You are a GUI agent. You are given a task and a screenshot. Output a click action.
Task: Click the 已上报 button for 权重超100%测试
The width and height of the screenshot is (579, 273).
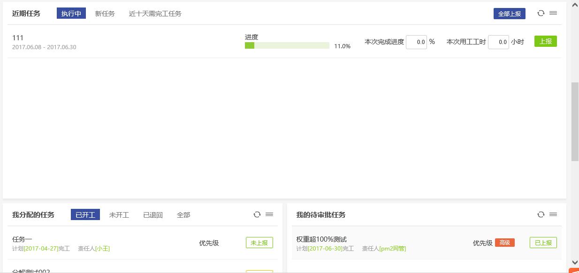[x=543, y=243]
